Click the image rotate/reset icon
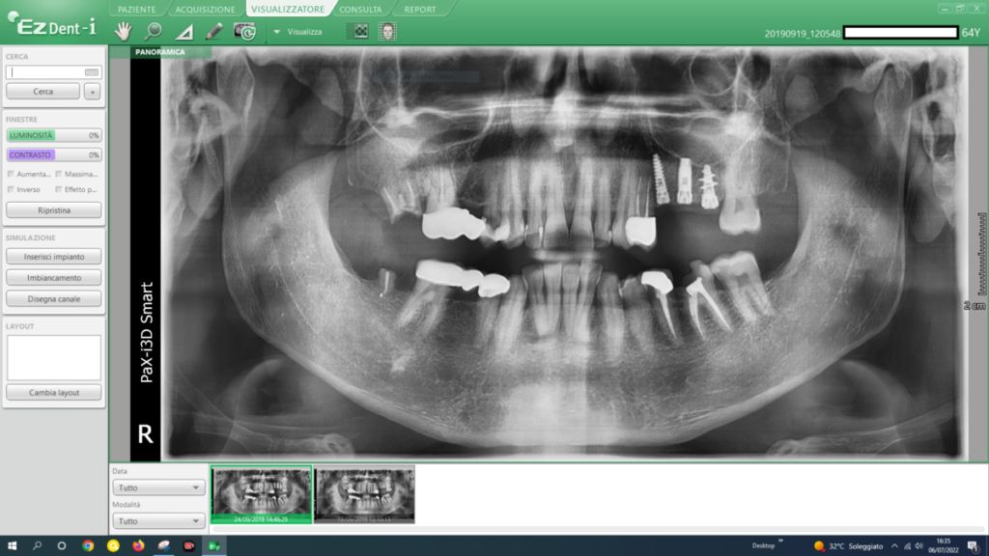Image resolution: width=989 pixels, height=556 pixels. click(x=244, y=31)
